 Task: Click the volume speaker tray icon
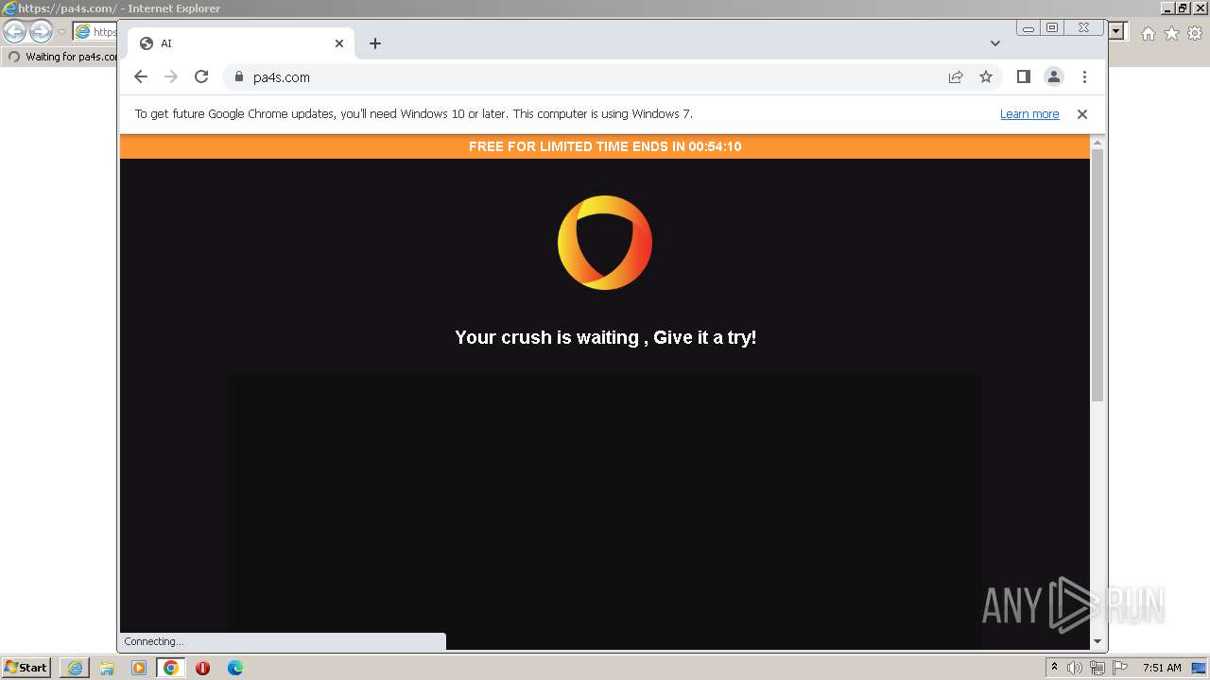coord(1075,668)
